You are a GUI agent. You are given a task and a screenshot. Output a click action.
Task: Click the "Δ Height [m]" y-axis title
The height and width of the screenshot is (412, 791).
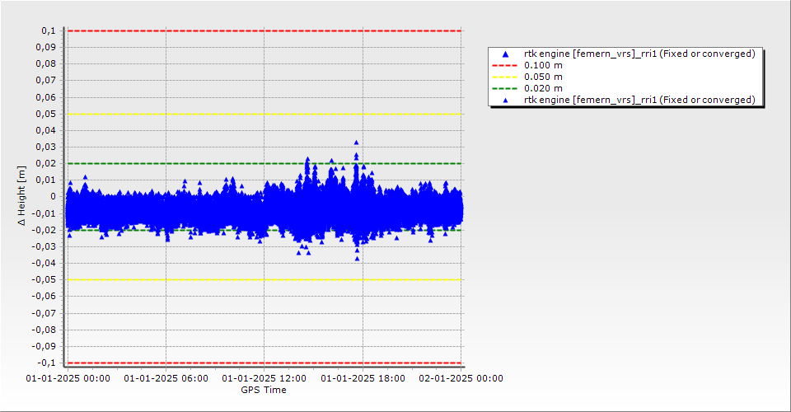point(22,196)
